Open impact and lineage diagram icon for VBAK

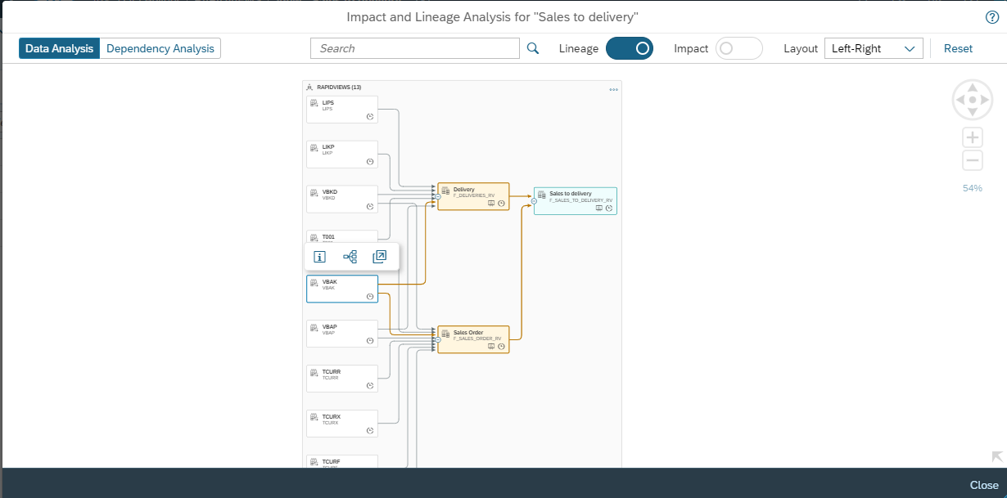click(350, 257)
